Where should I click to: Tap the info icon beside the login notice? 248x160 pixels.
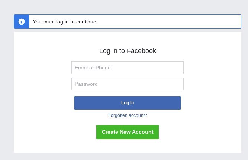point(22,22)
